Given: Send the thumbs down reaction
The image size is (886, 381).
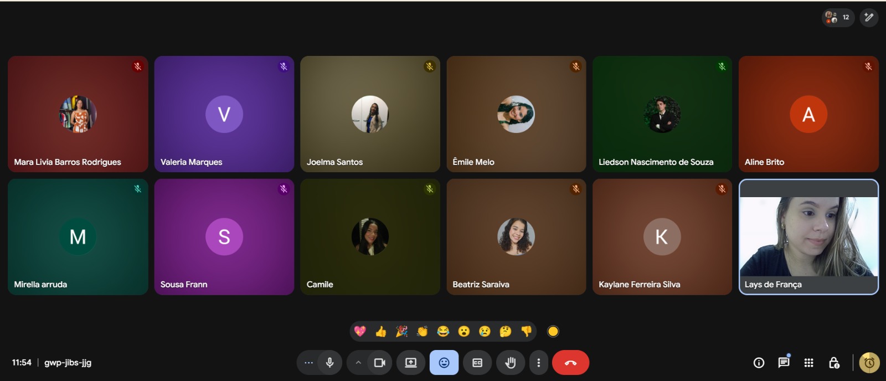Looking at the screenshot, I should pyautogui.click(x=526, y=331).
